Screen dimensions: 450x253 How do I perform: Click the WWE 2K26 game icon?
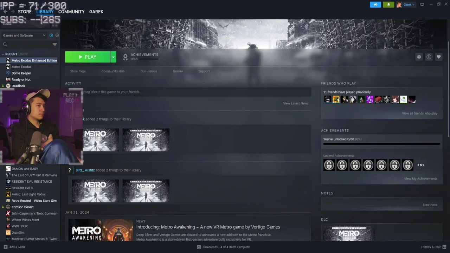(8, 226)
